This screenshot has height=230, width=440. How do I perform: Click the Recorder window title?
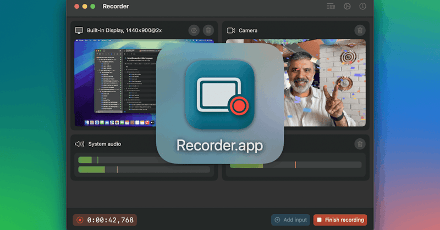(x=116, y=6)
